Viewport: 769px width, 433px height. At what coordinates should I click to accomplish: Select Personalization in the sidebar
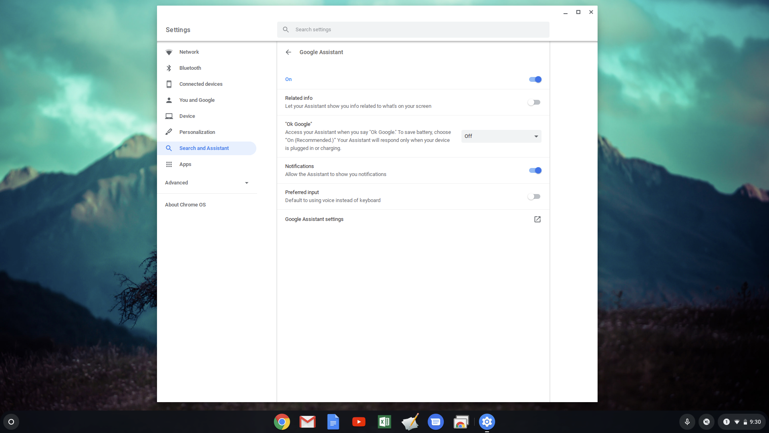pos(197,132)
